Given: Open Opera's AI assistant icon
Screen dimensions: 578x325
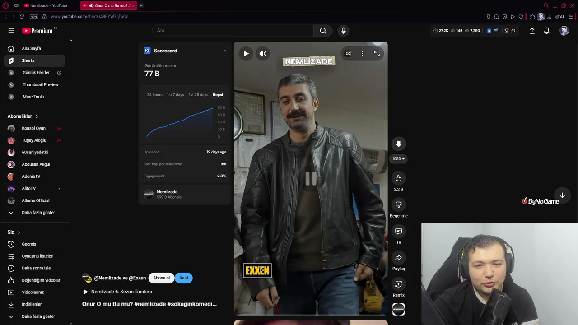Looking at the screenshot, I should tap(559, 17).
